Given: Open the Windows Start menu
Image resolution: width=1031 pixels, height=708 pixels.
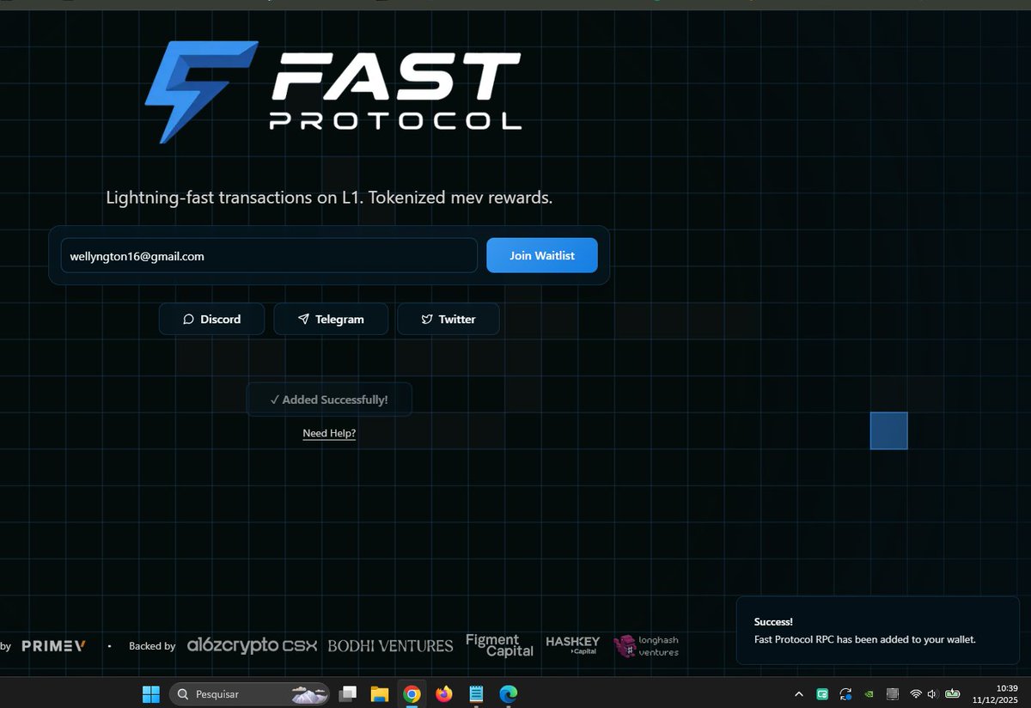Looking at the screenshot, I should (x=150, y=693).
